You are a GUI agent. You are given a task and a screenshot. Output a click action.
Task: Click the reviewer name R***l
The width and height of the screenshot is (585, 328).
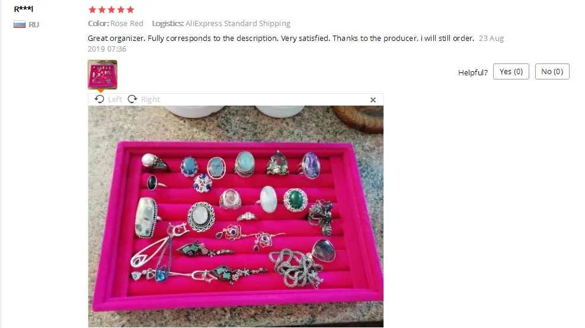point(24,9)
